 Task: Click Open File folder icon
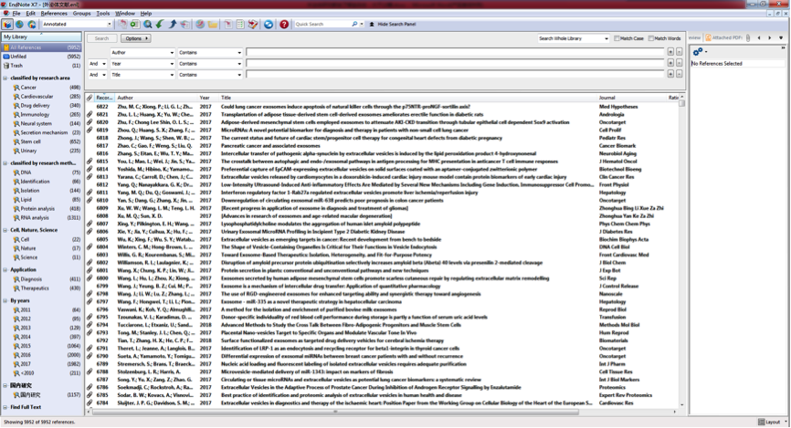coord(213,25)
